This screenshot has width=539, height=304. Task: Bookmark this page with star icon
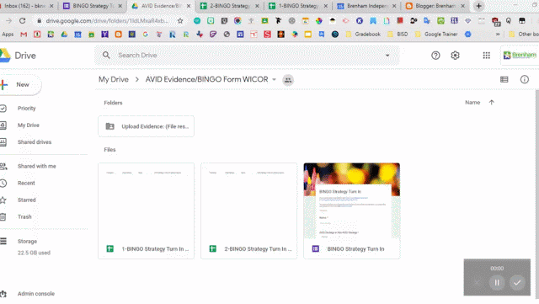tap(180, 21)
